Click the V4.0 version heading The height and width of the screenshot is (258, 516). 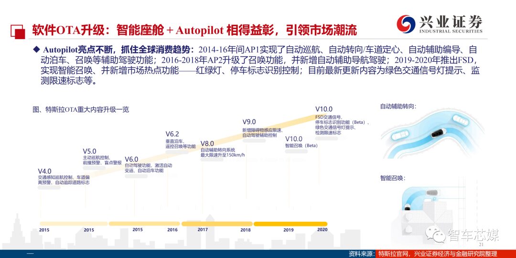coord(45,172)
